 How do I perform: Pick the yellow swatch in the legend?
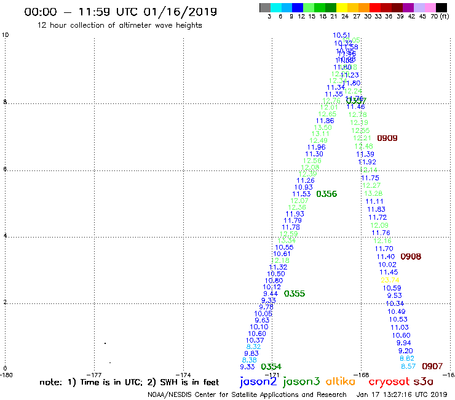(x=342, y=8)
